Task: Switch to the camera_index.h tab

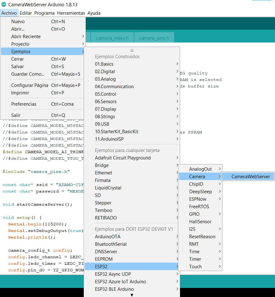Action: [x=112, y=38]
